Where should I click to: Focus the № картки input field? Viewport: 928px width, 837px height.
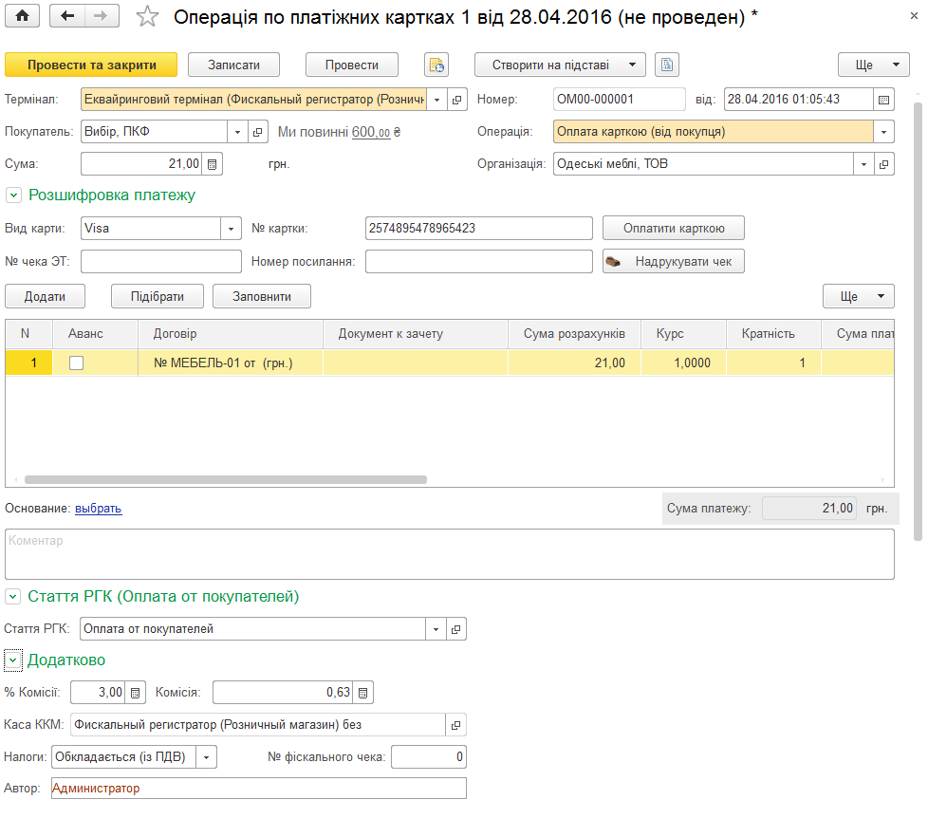tap(479, 229)
